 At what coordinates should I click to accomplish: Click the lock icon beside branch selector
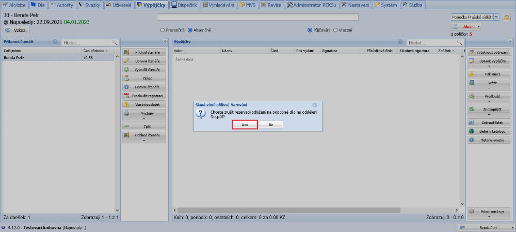[507, 17]
